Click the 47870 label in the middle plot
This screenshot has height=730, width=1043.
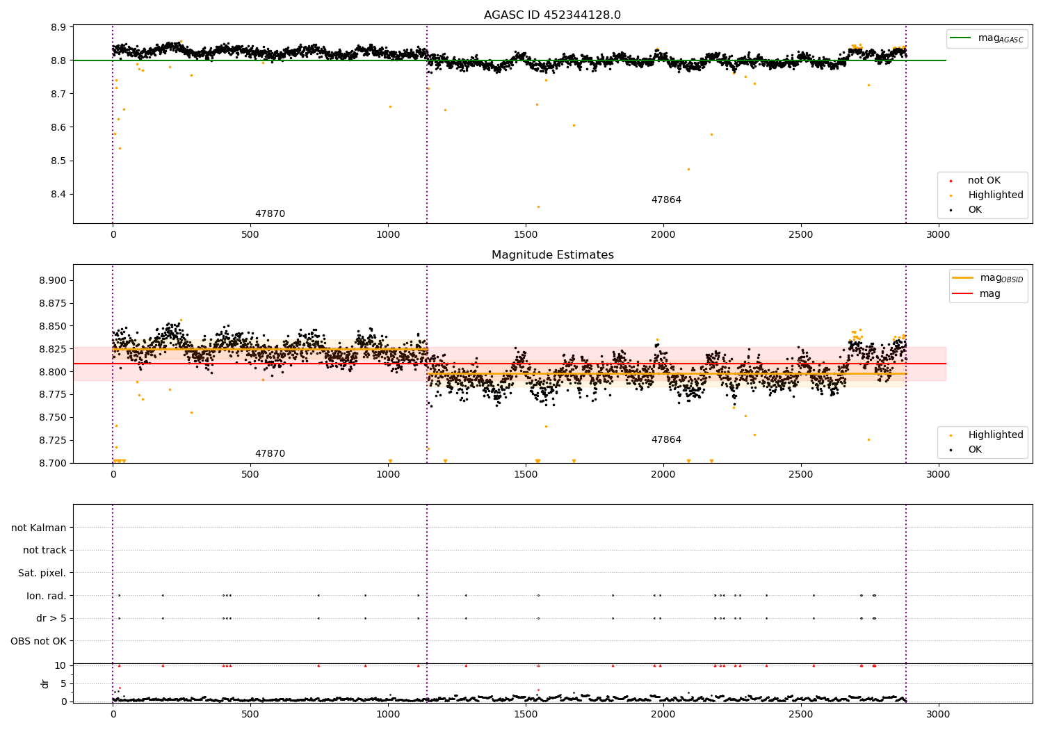click(270, 454)
